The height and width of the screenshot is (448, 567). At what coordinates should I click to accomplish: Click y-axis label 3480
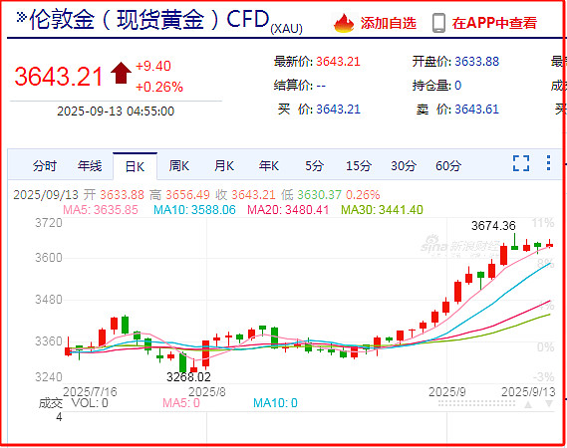[49, 300]
